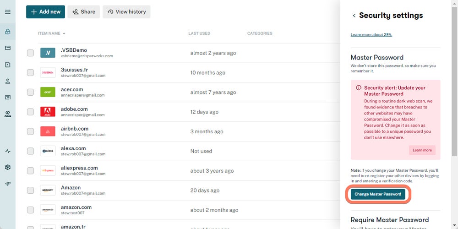This screenshot has width=458, height=229.
Task: Open the VPN wifi icon in sidebar
Action: coord(7,184)
